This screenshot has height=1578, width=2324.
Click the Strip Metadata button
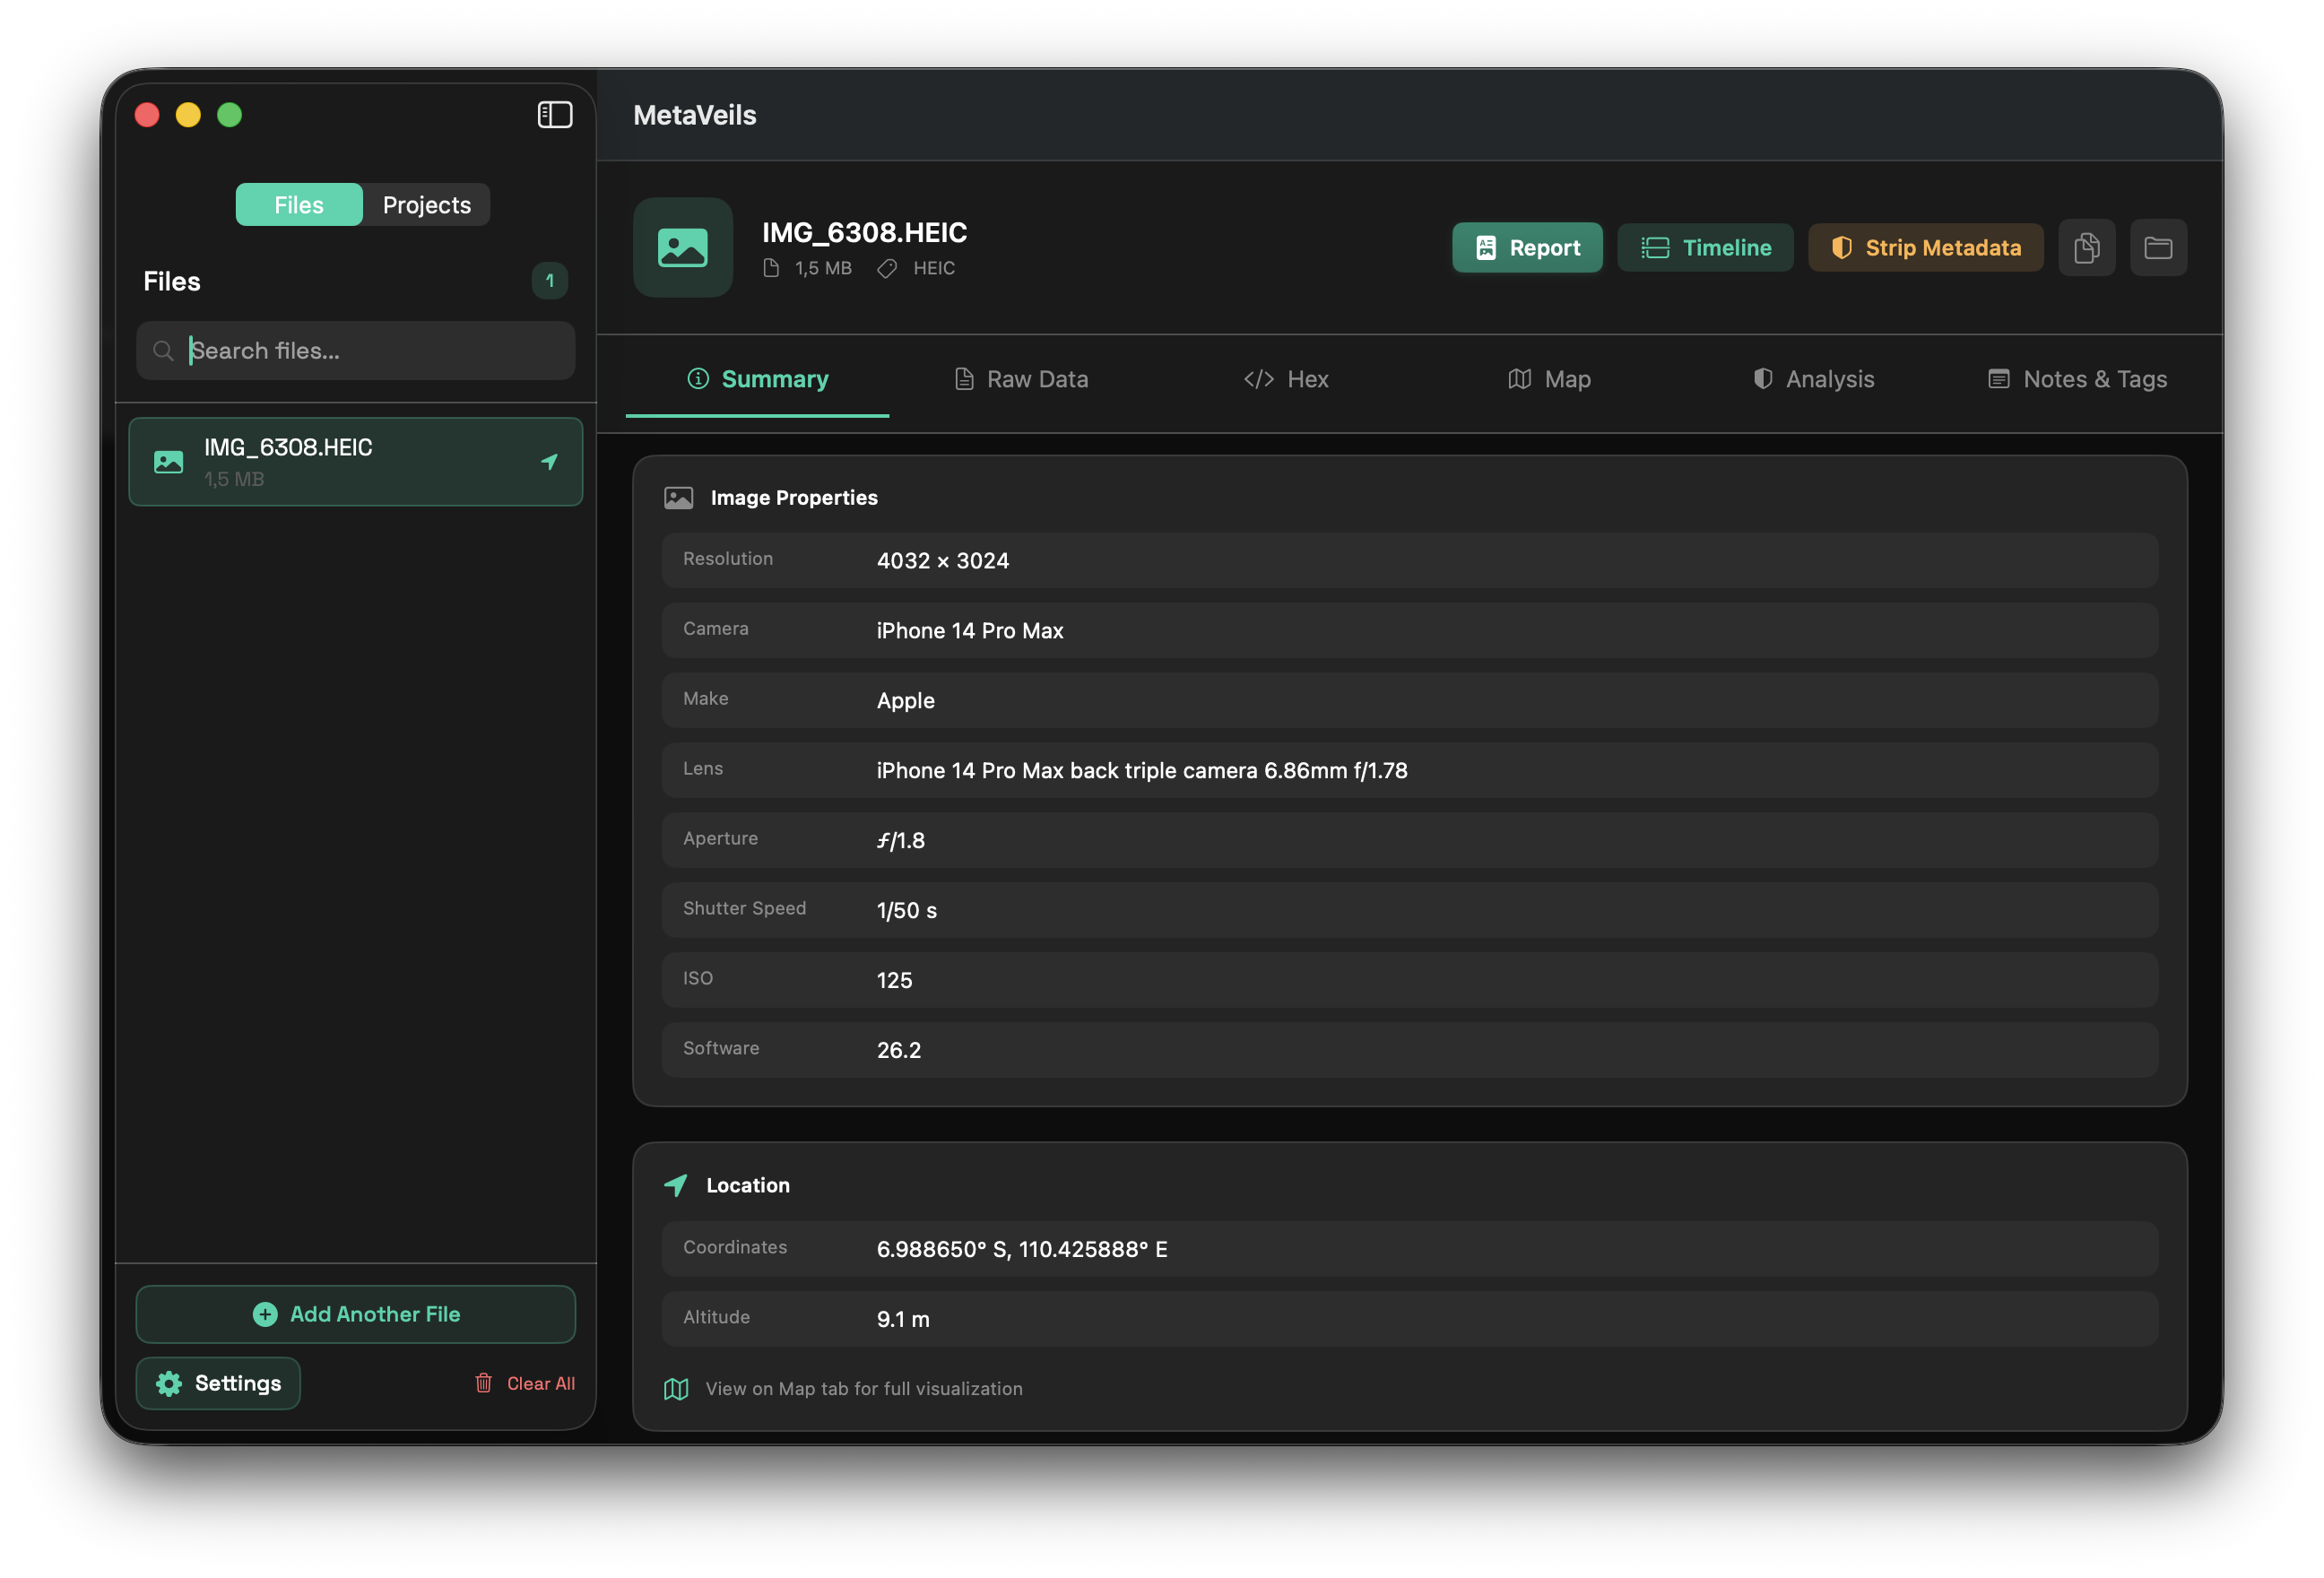pyautogui.click(x=1925, y=247)
